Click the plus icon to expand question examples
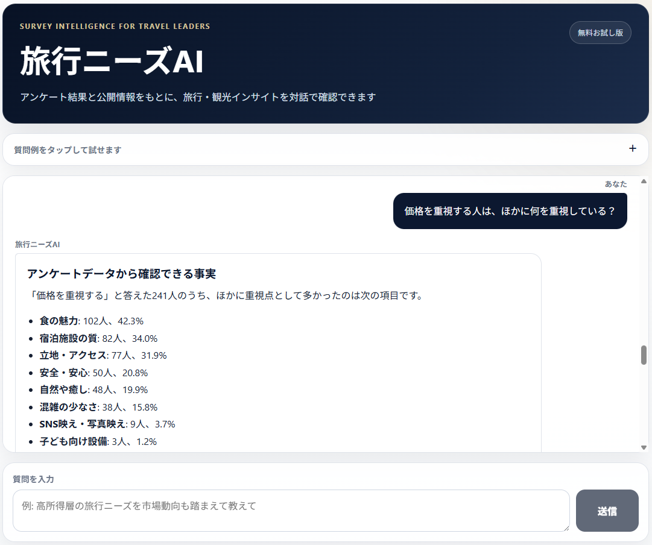 click(x=633, y=148)
